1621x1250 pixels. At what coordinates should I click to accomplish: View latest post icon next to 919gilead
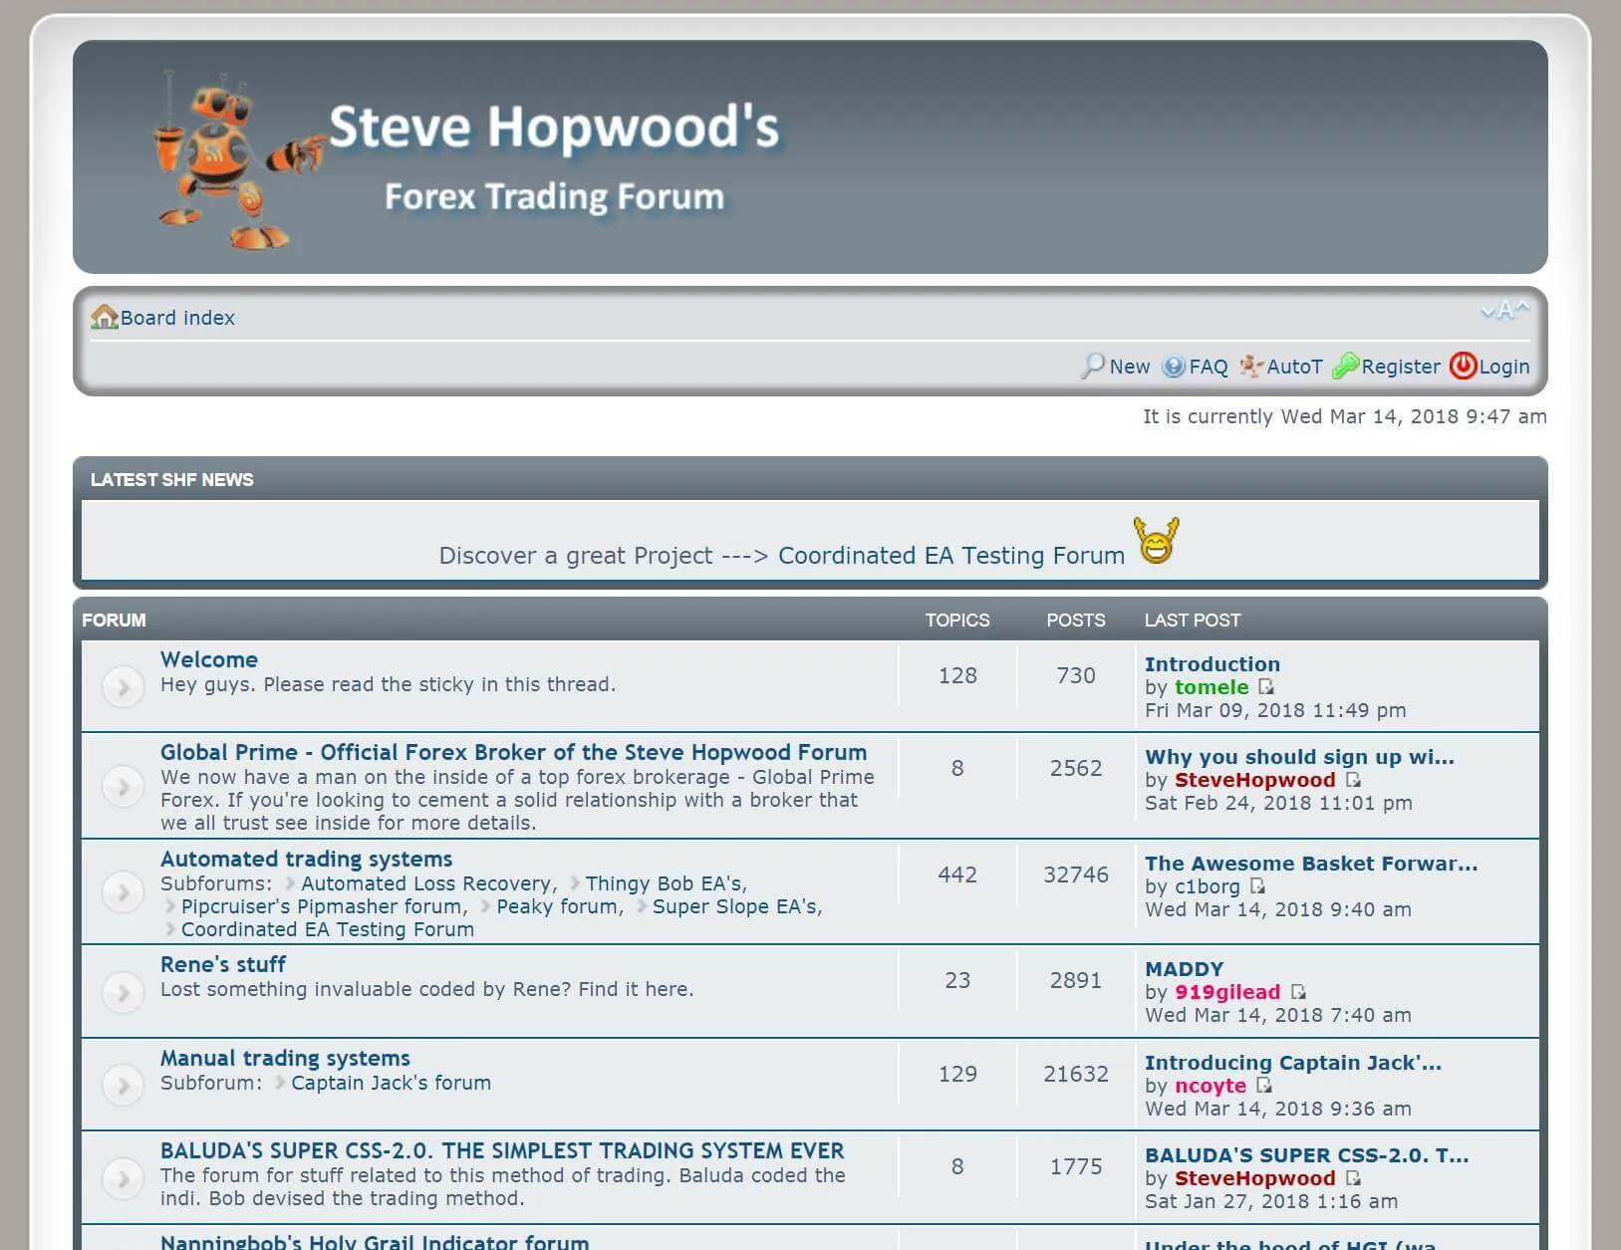point(1298,992)
